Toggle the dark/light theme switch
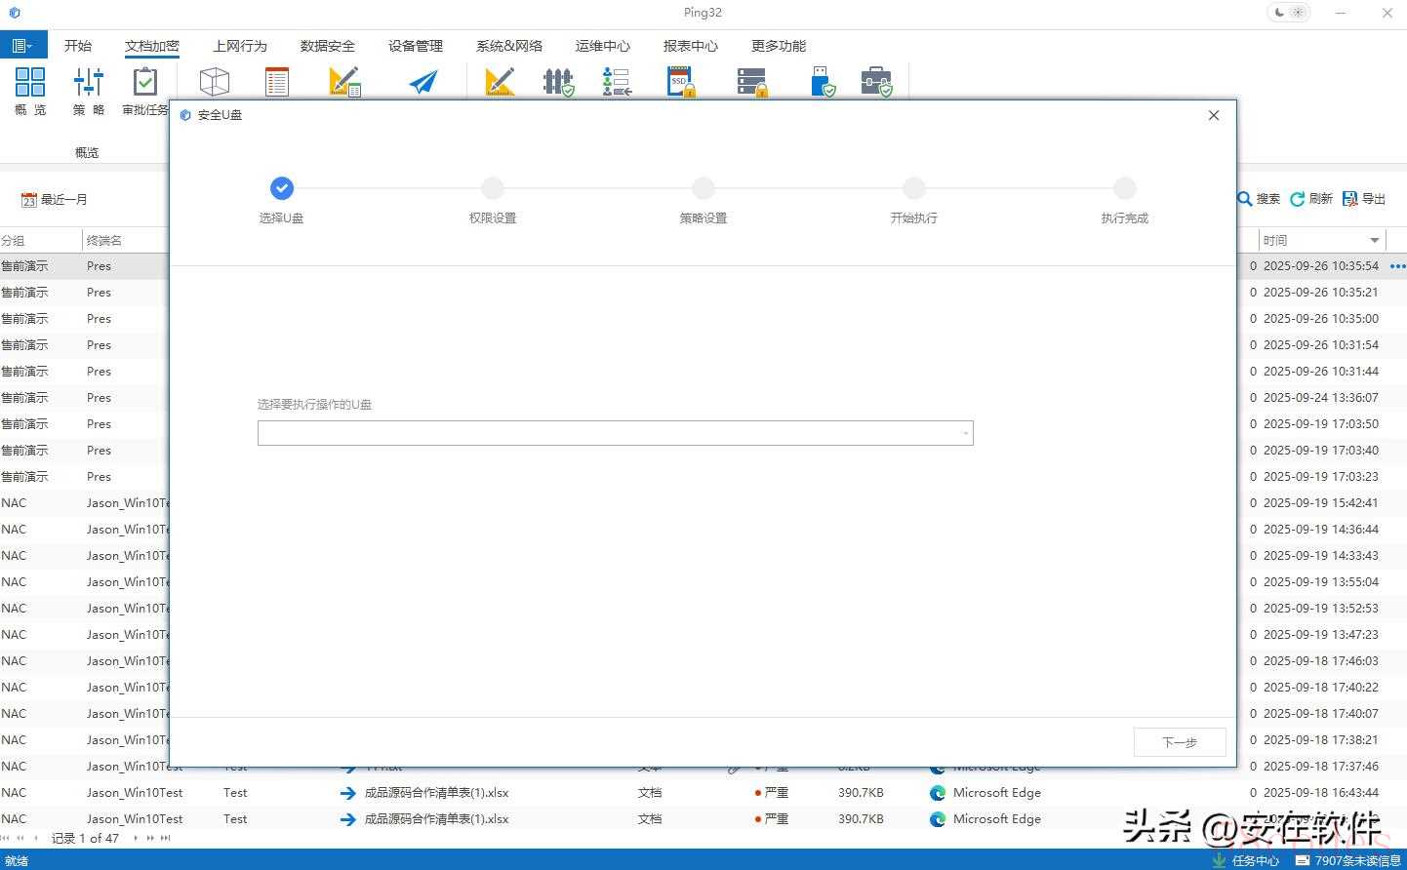Screen dimensions: 1407x870 (1289, 13)
